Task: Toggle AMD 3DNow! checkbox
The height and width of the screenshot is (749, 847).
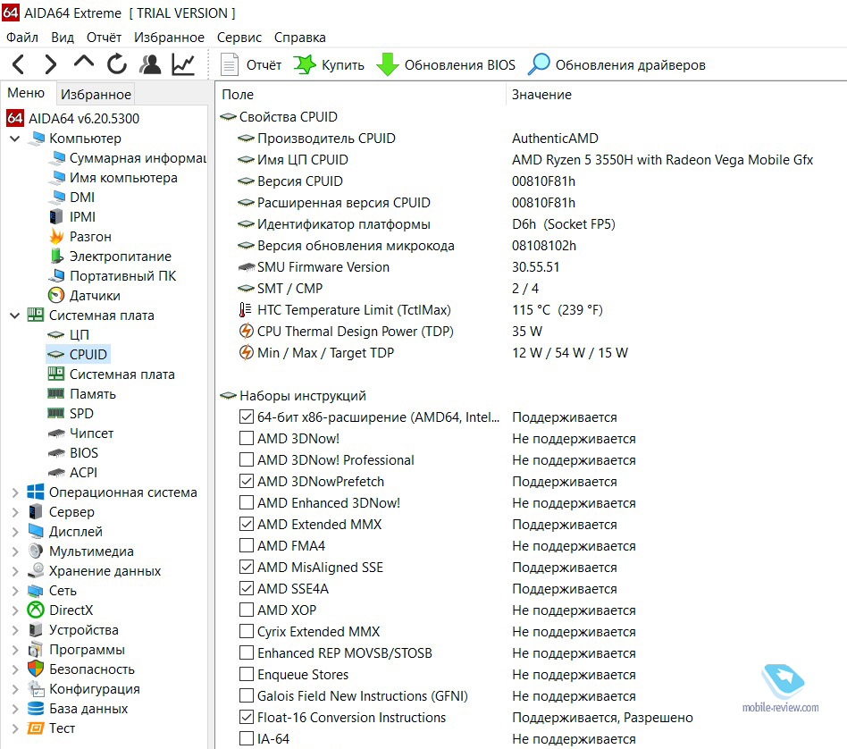Action: point(247,438)
